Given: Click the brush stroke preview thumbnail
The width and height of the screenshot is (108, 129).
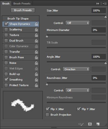Looking at the screenshot, I should (x=23, y=105).
